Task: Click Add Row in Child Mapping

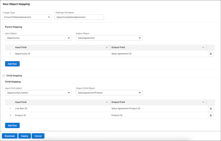Action: (12, 126)
